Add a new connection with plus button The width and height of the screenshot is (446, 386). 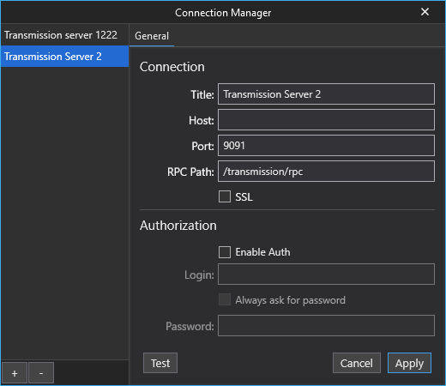[15, 373]
